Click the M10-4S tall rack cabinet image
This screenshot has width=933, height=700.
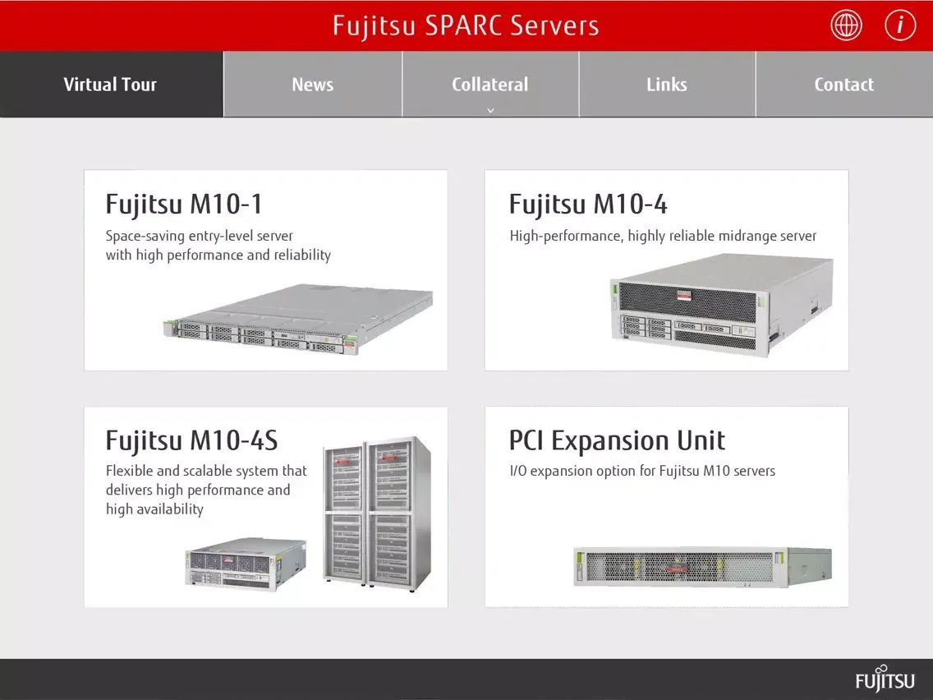pos(377,513)
